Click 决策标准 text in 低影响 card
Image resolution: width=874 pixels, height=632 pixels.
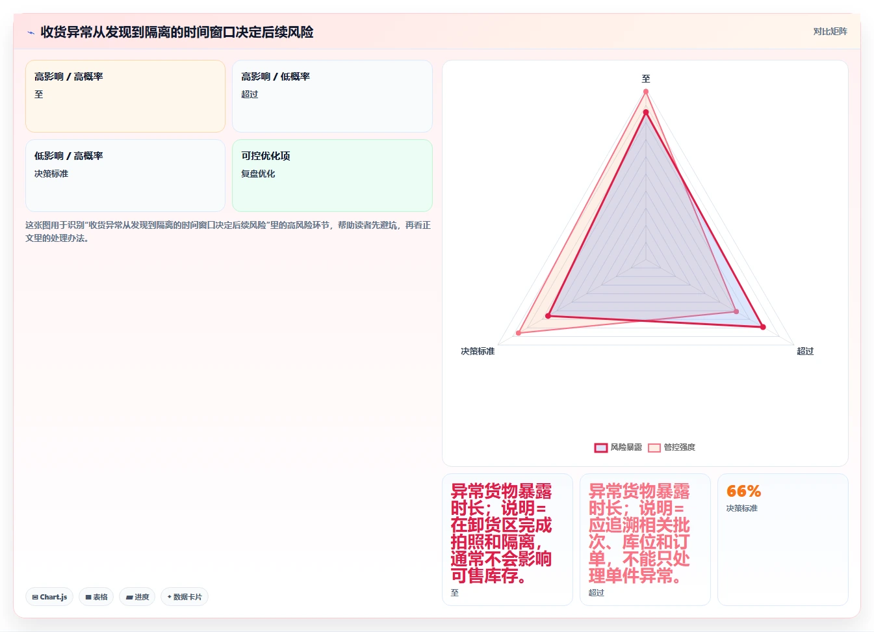(51, 174)
